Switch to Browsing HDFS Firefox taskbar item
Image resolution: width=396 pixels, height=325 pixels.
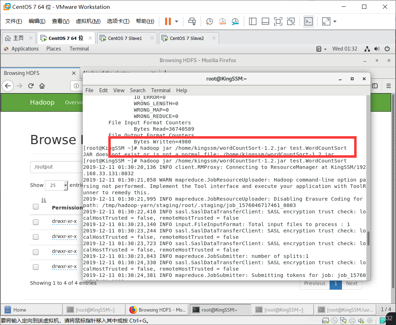coord(158,310)
